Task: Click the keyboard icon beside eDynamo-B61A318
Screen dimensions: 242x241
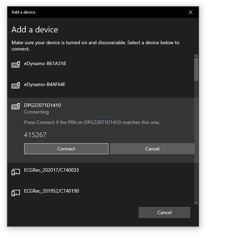Action: [x=16, y=65]
